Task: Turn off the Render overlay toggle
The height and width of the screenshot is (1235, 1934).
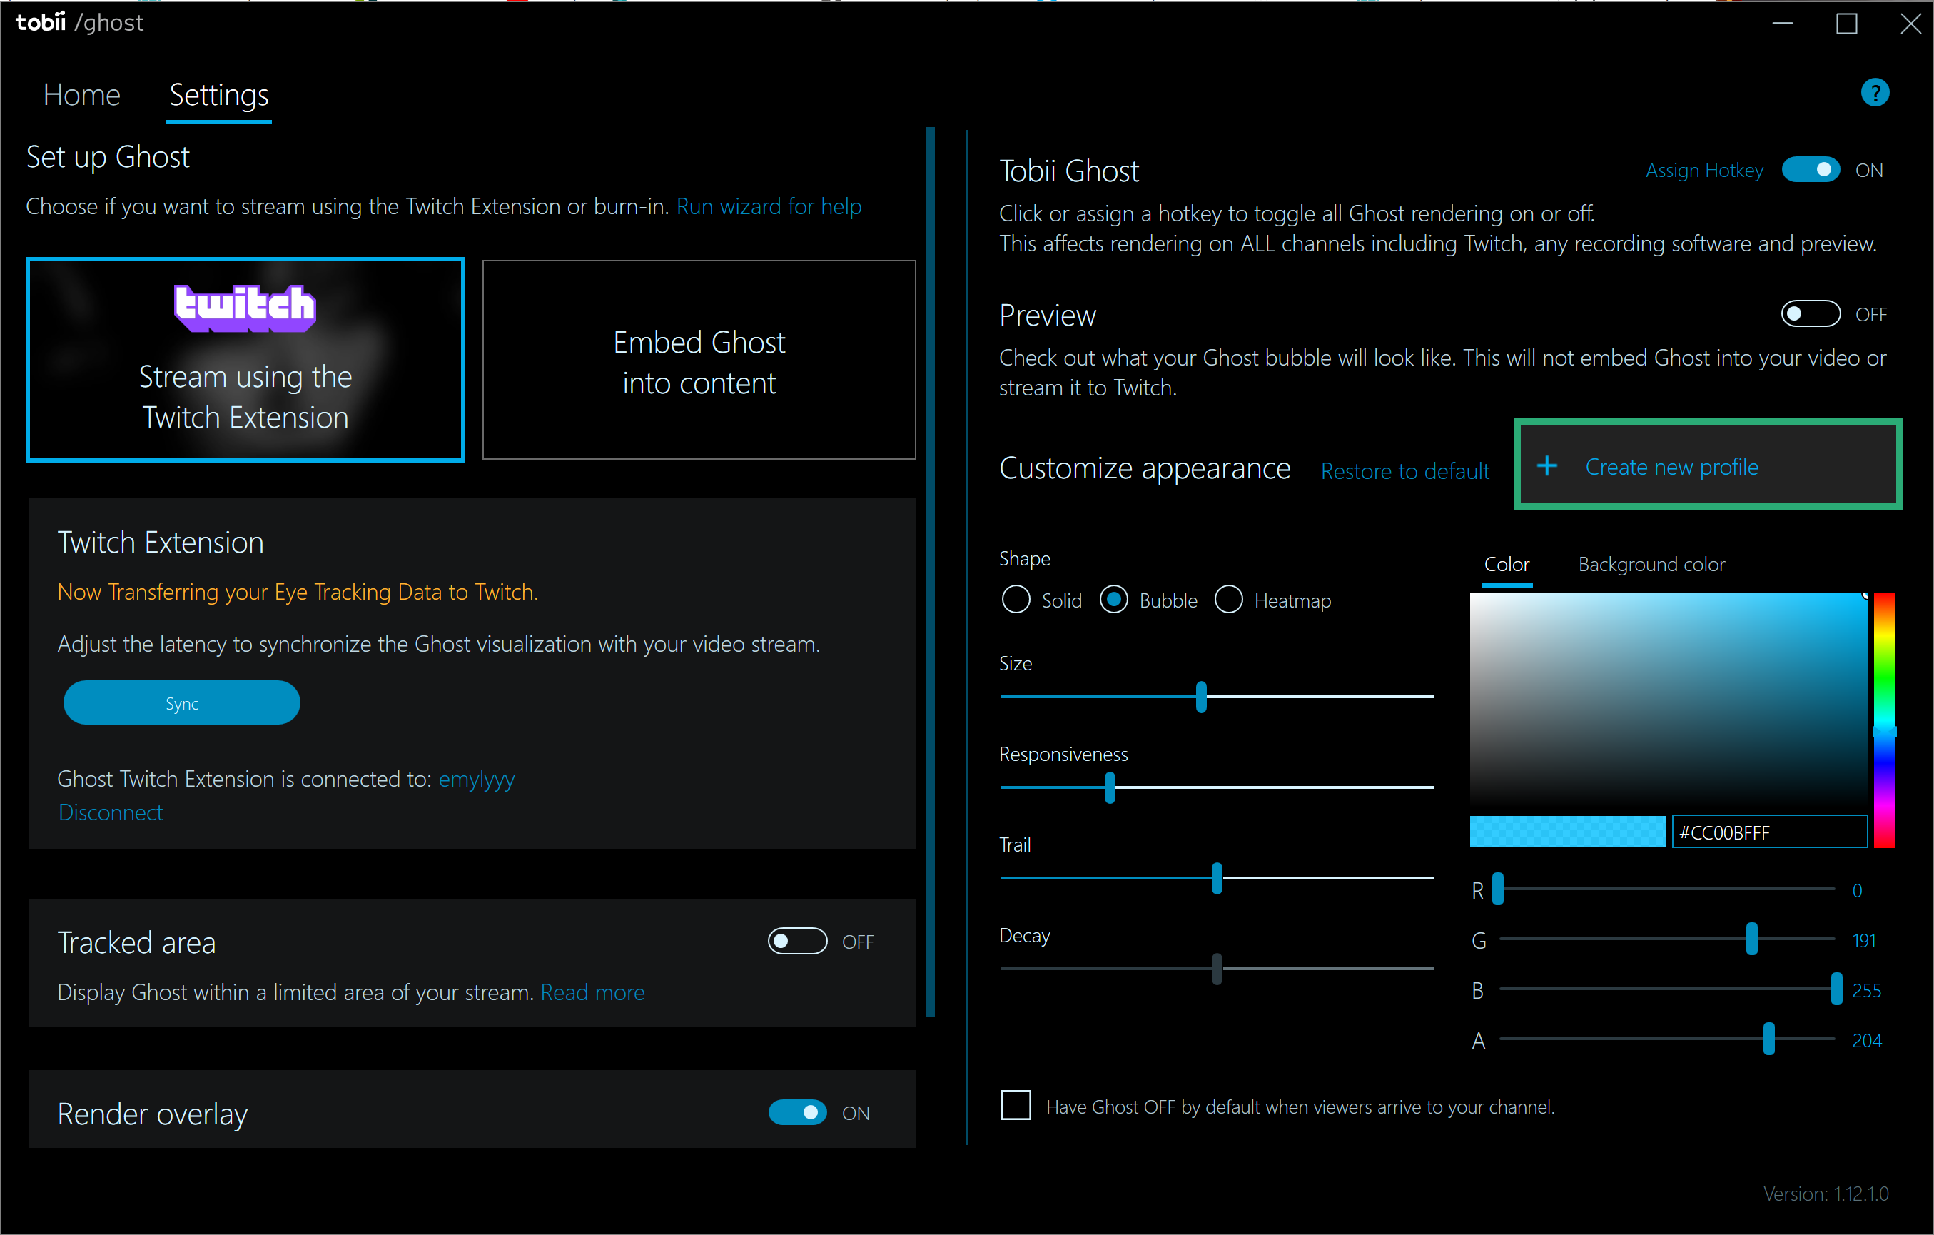Action: coord(799,1113)
